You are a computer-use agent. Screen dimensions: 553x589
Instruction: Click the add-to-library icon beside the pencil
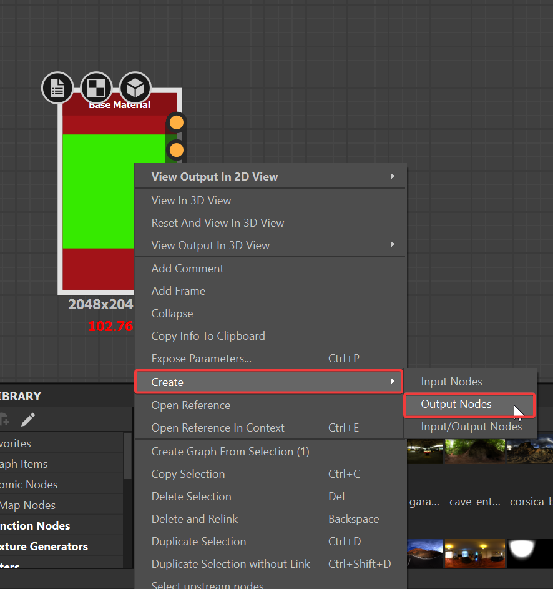tap(6, 419)
